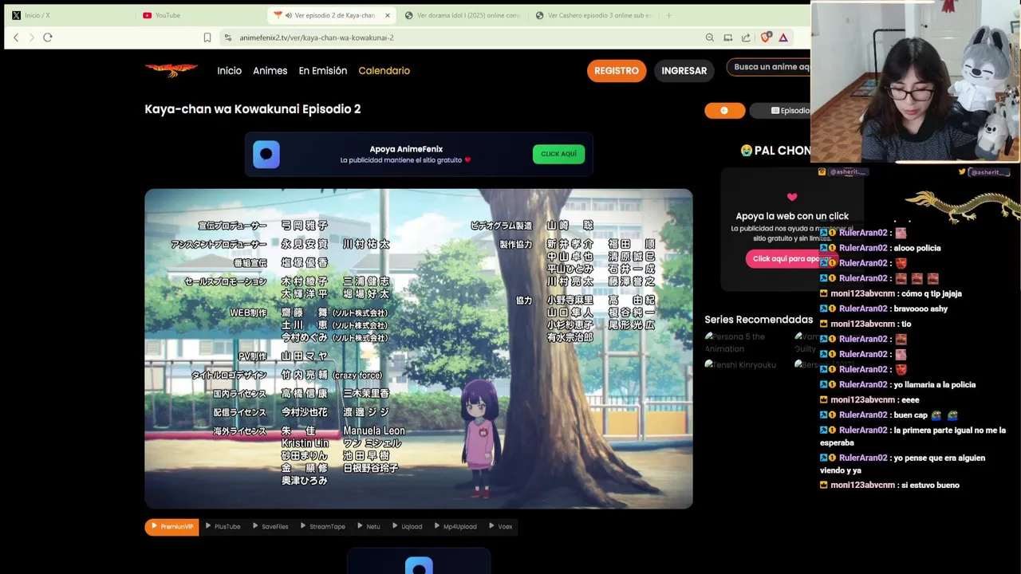Select the SaveFiles server
Viewport: 1021px width, 574px height.
tap(270, 526)
